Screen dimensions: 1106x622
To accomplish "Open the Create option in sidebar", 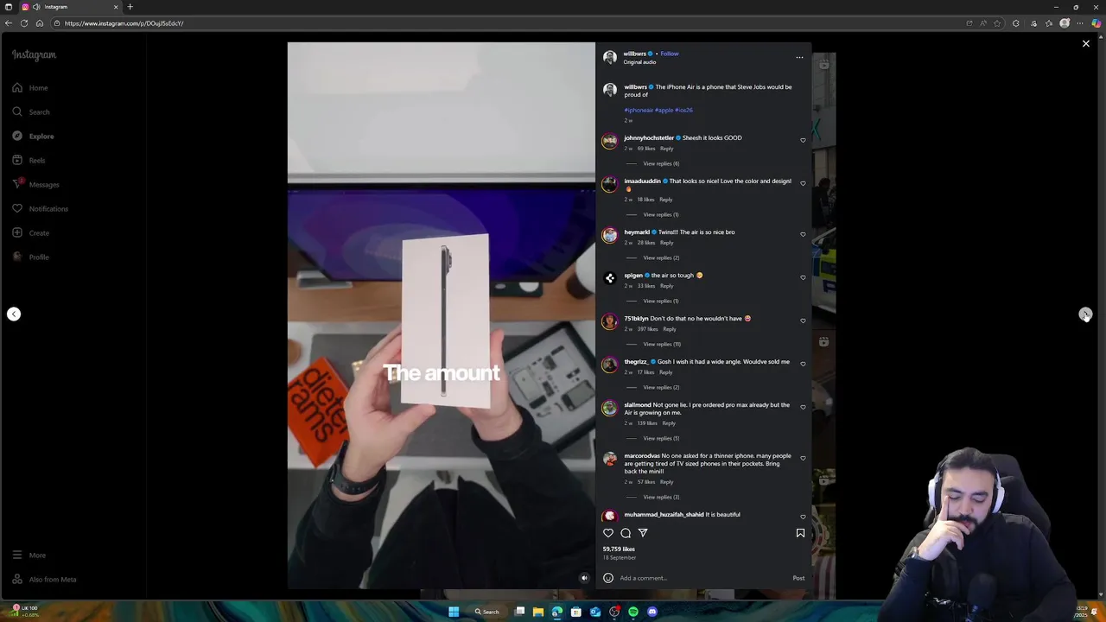I will (x=30, y=233).
